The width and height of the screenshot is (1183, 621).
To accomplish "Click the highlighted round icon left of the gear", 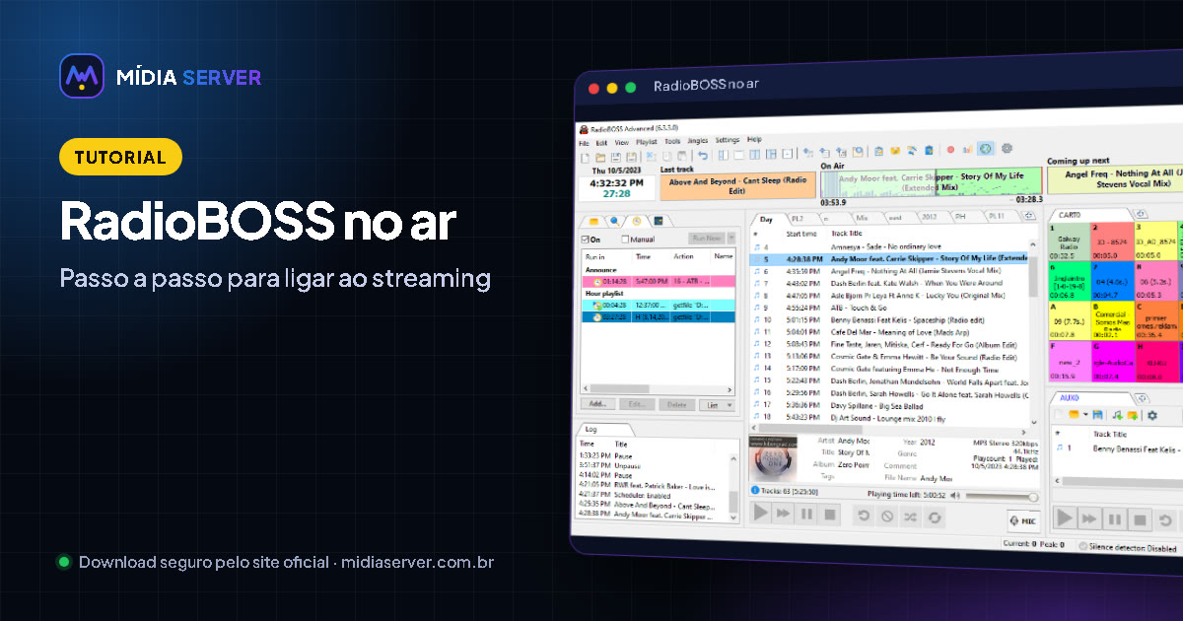I will 985,149.
